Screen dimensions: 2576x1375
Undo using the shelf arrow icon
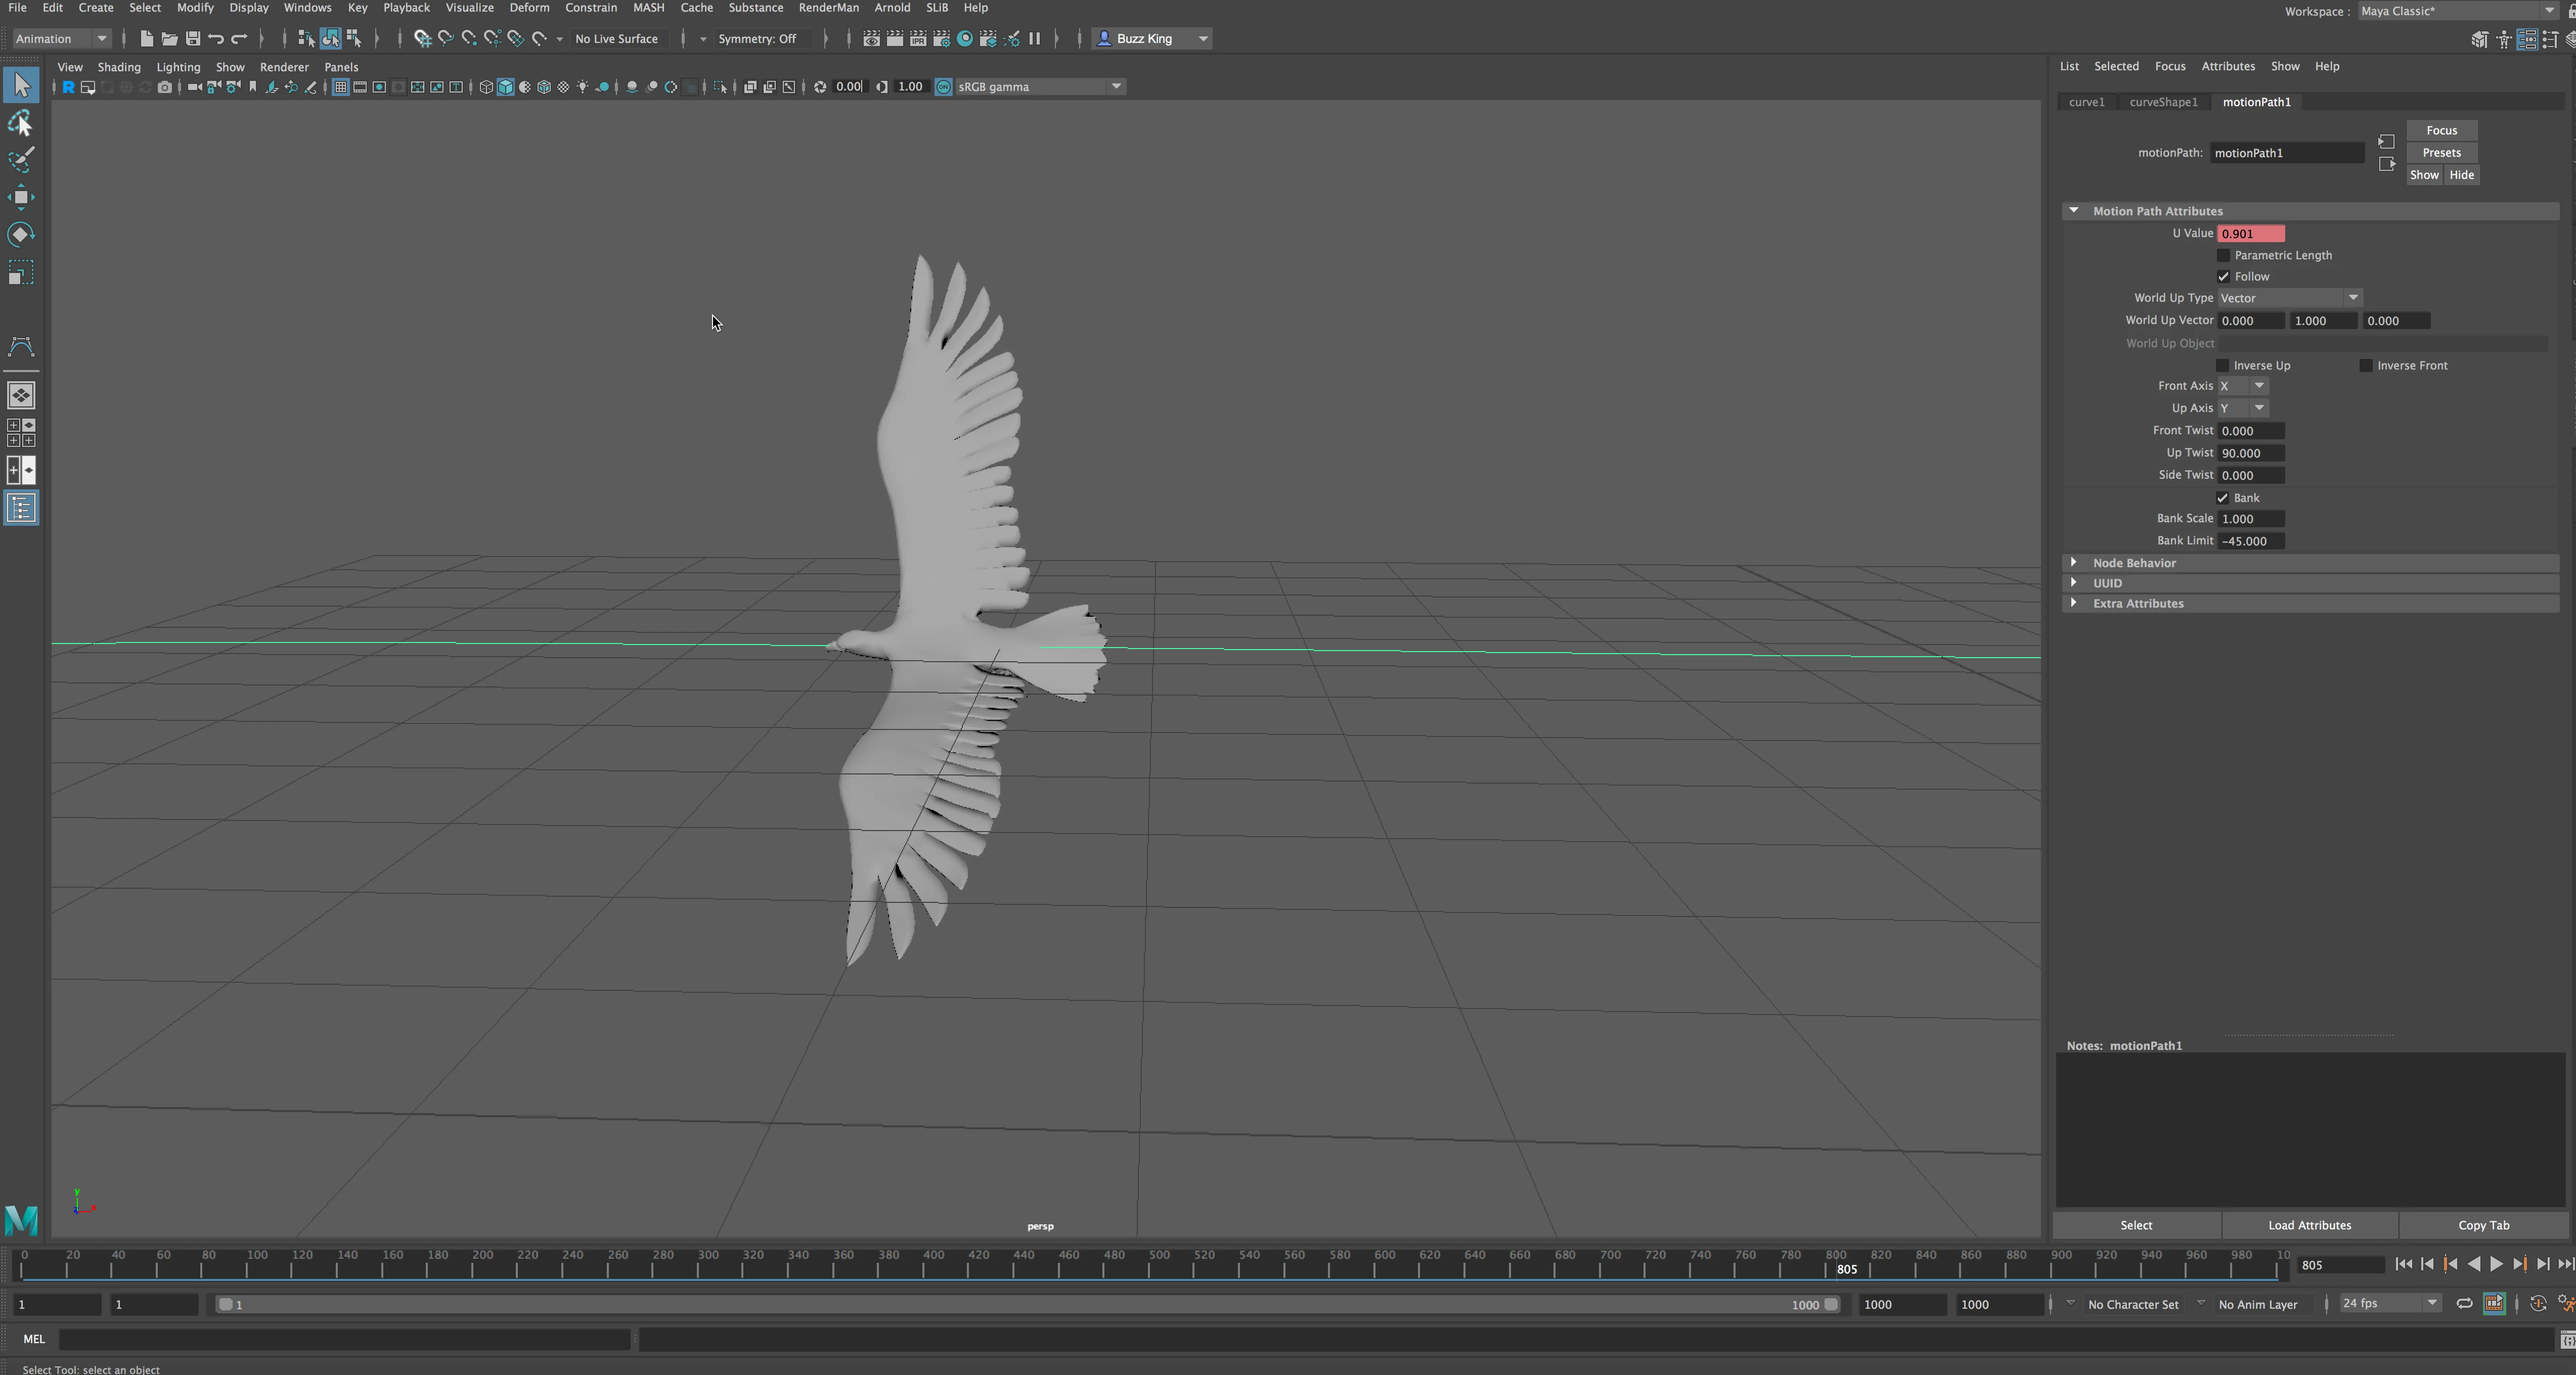tap(216, 39)
